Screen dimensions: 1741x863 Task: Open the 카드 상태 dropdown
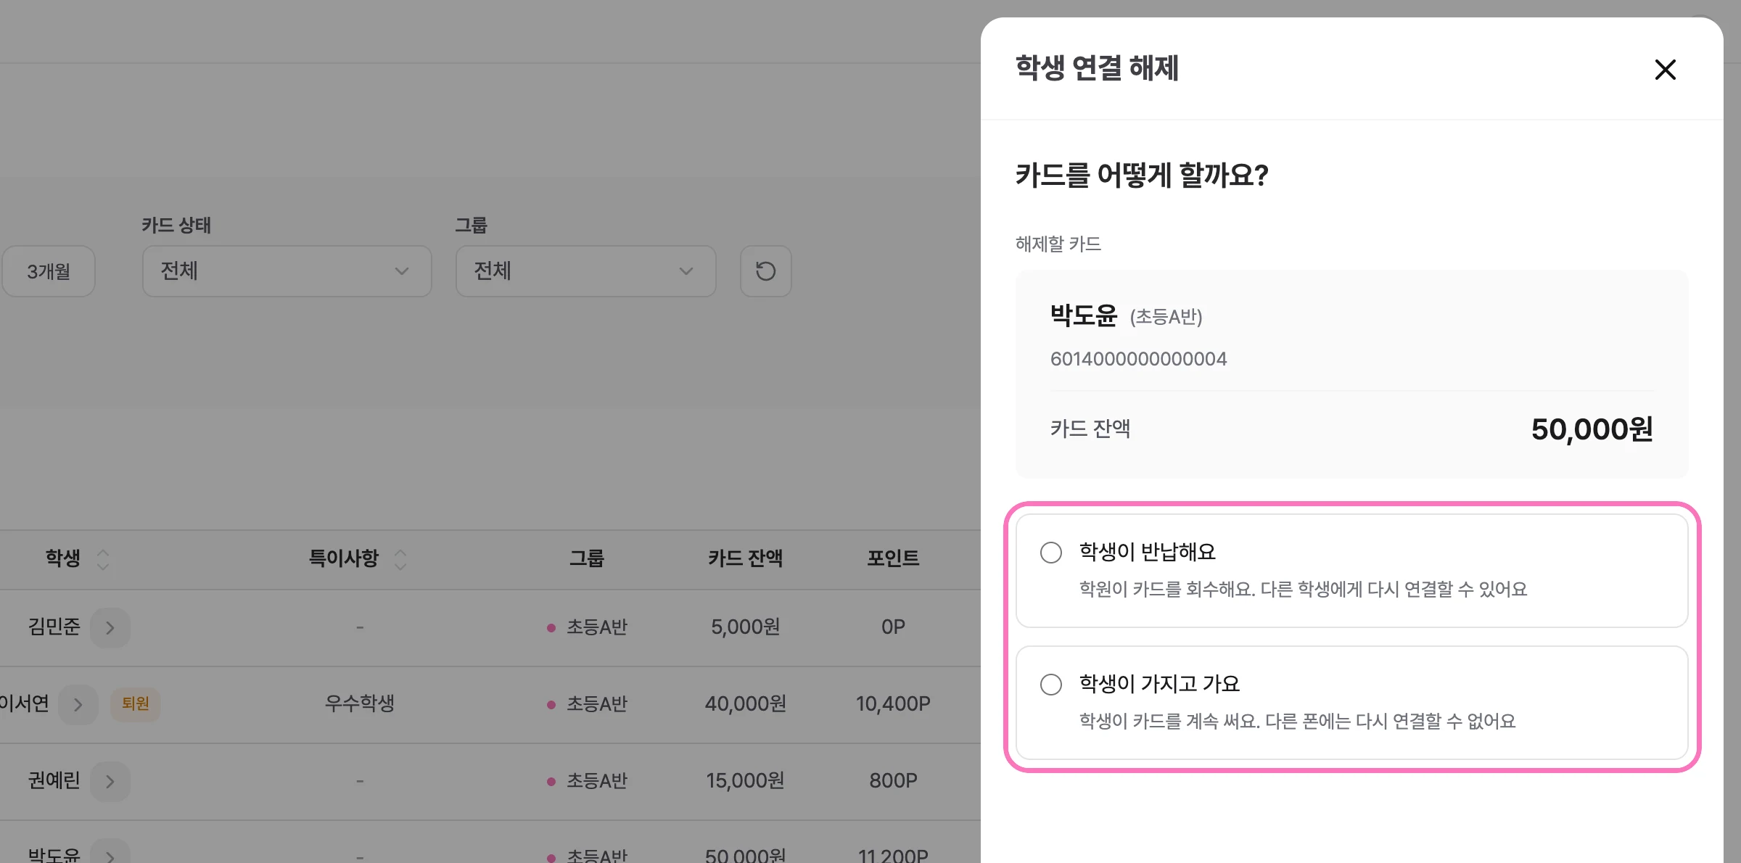click(x=287, y=271)
